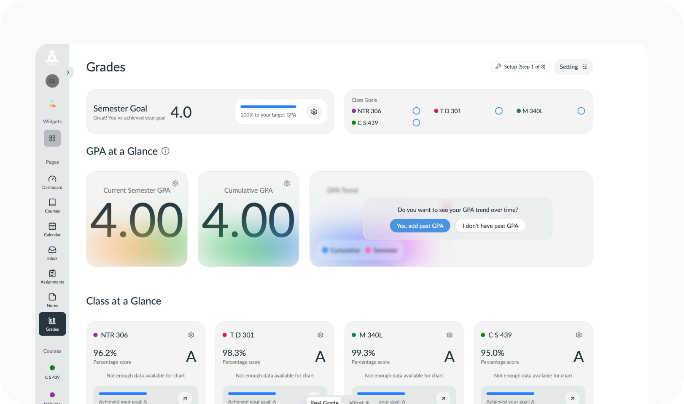
Task: Check the class goal circle for T D 301
Action: 499,111
